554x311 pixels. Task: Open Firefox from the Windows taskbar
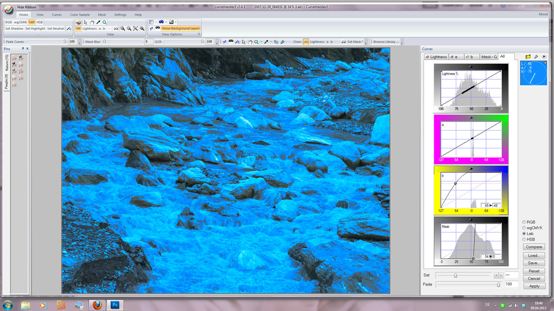click(97, 305)
